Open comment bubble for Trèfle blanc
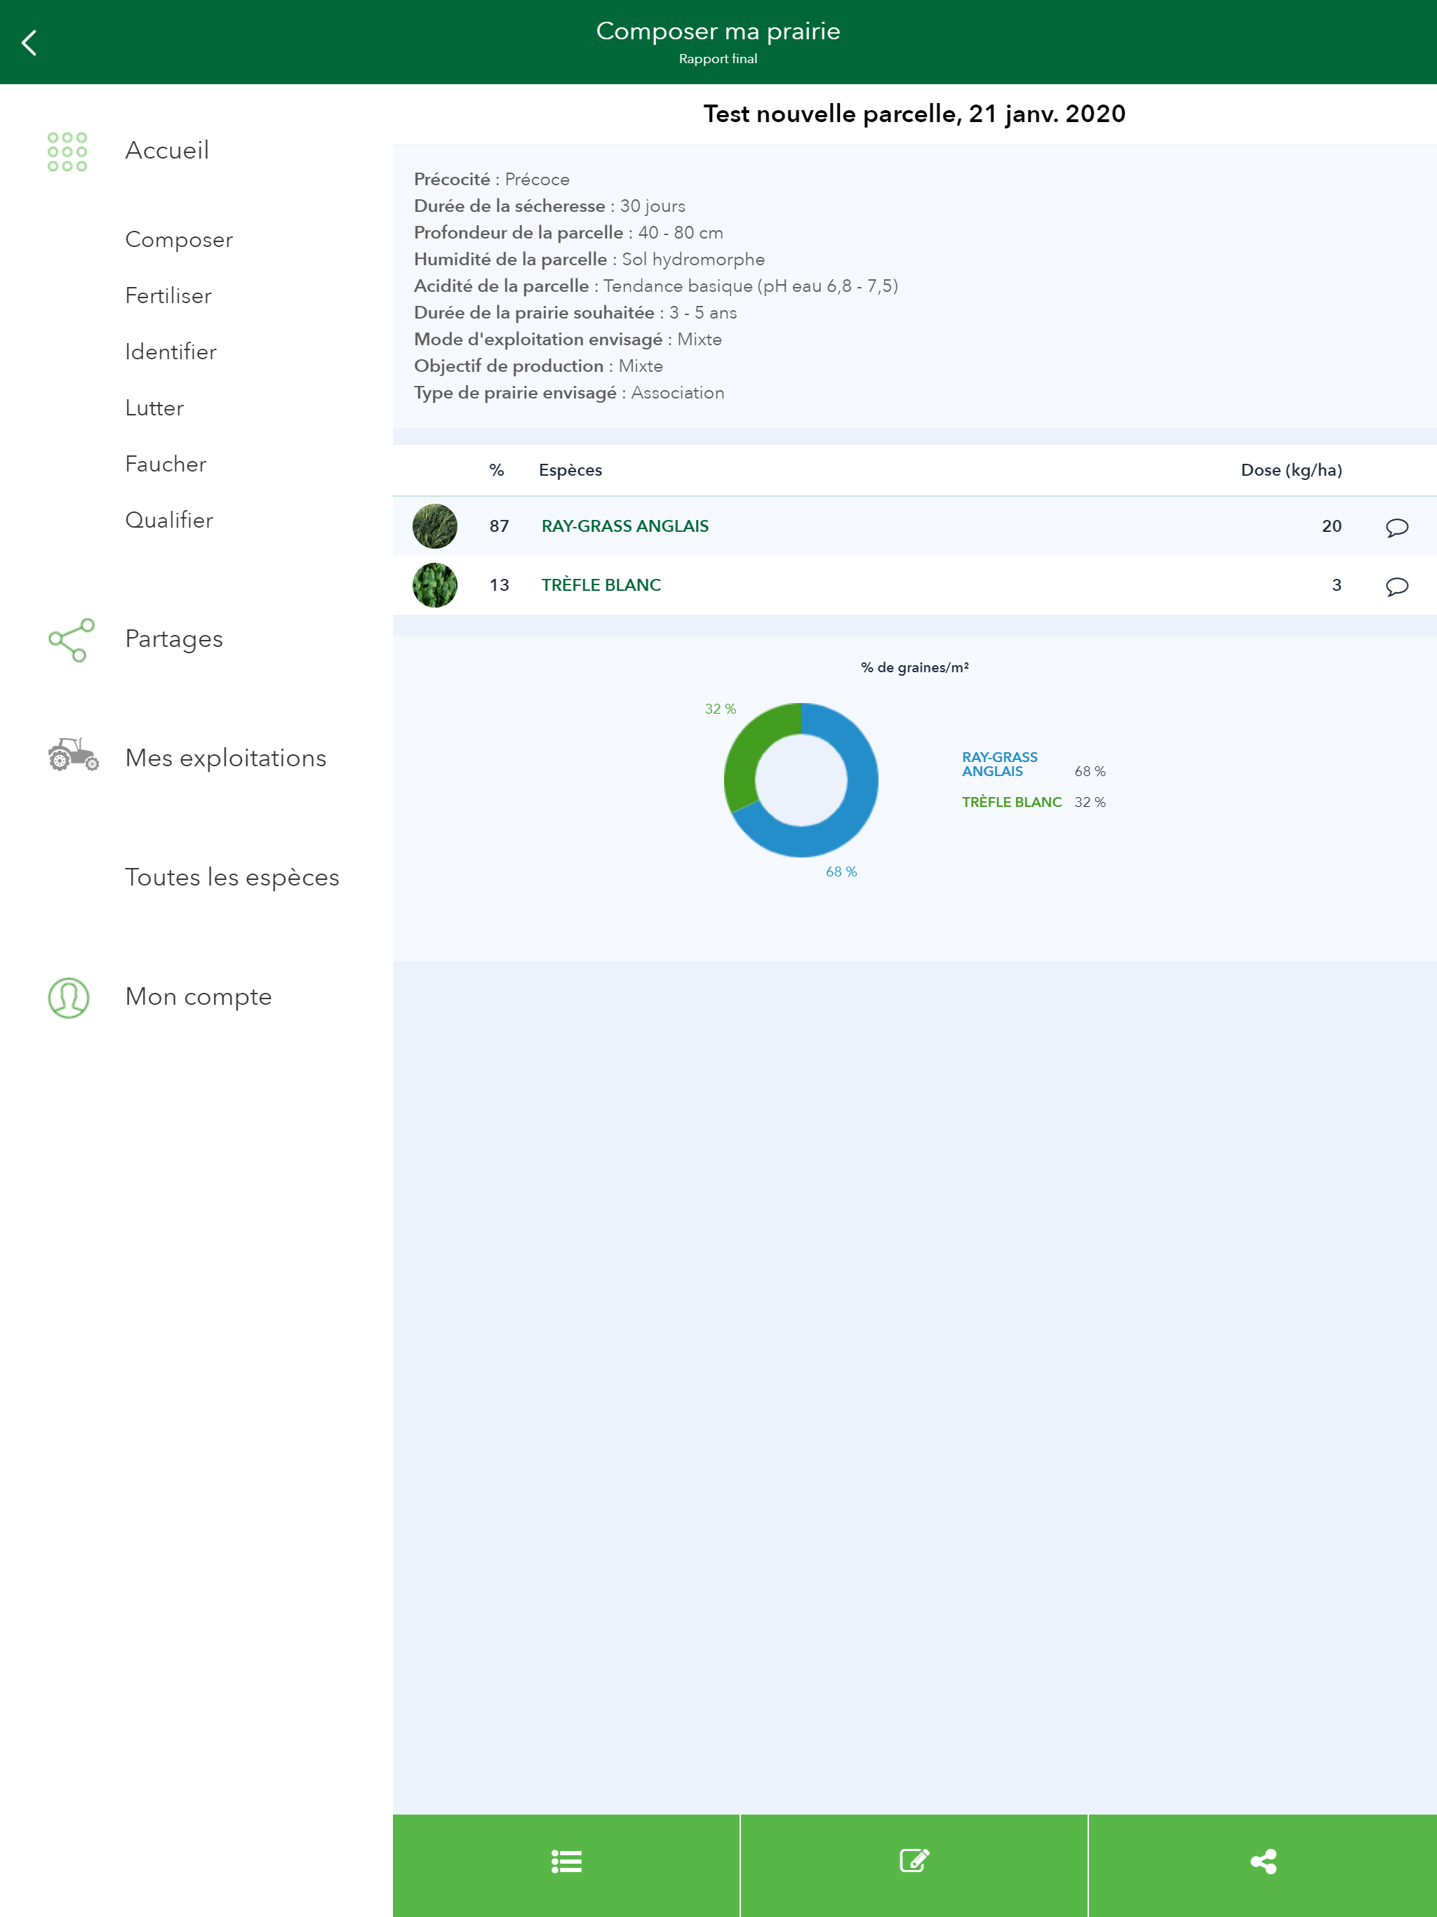The height and width of the screenshot is (1917, 1437). (1396, 586)
